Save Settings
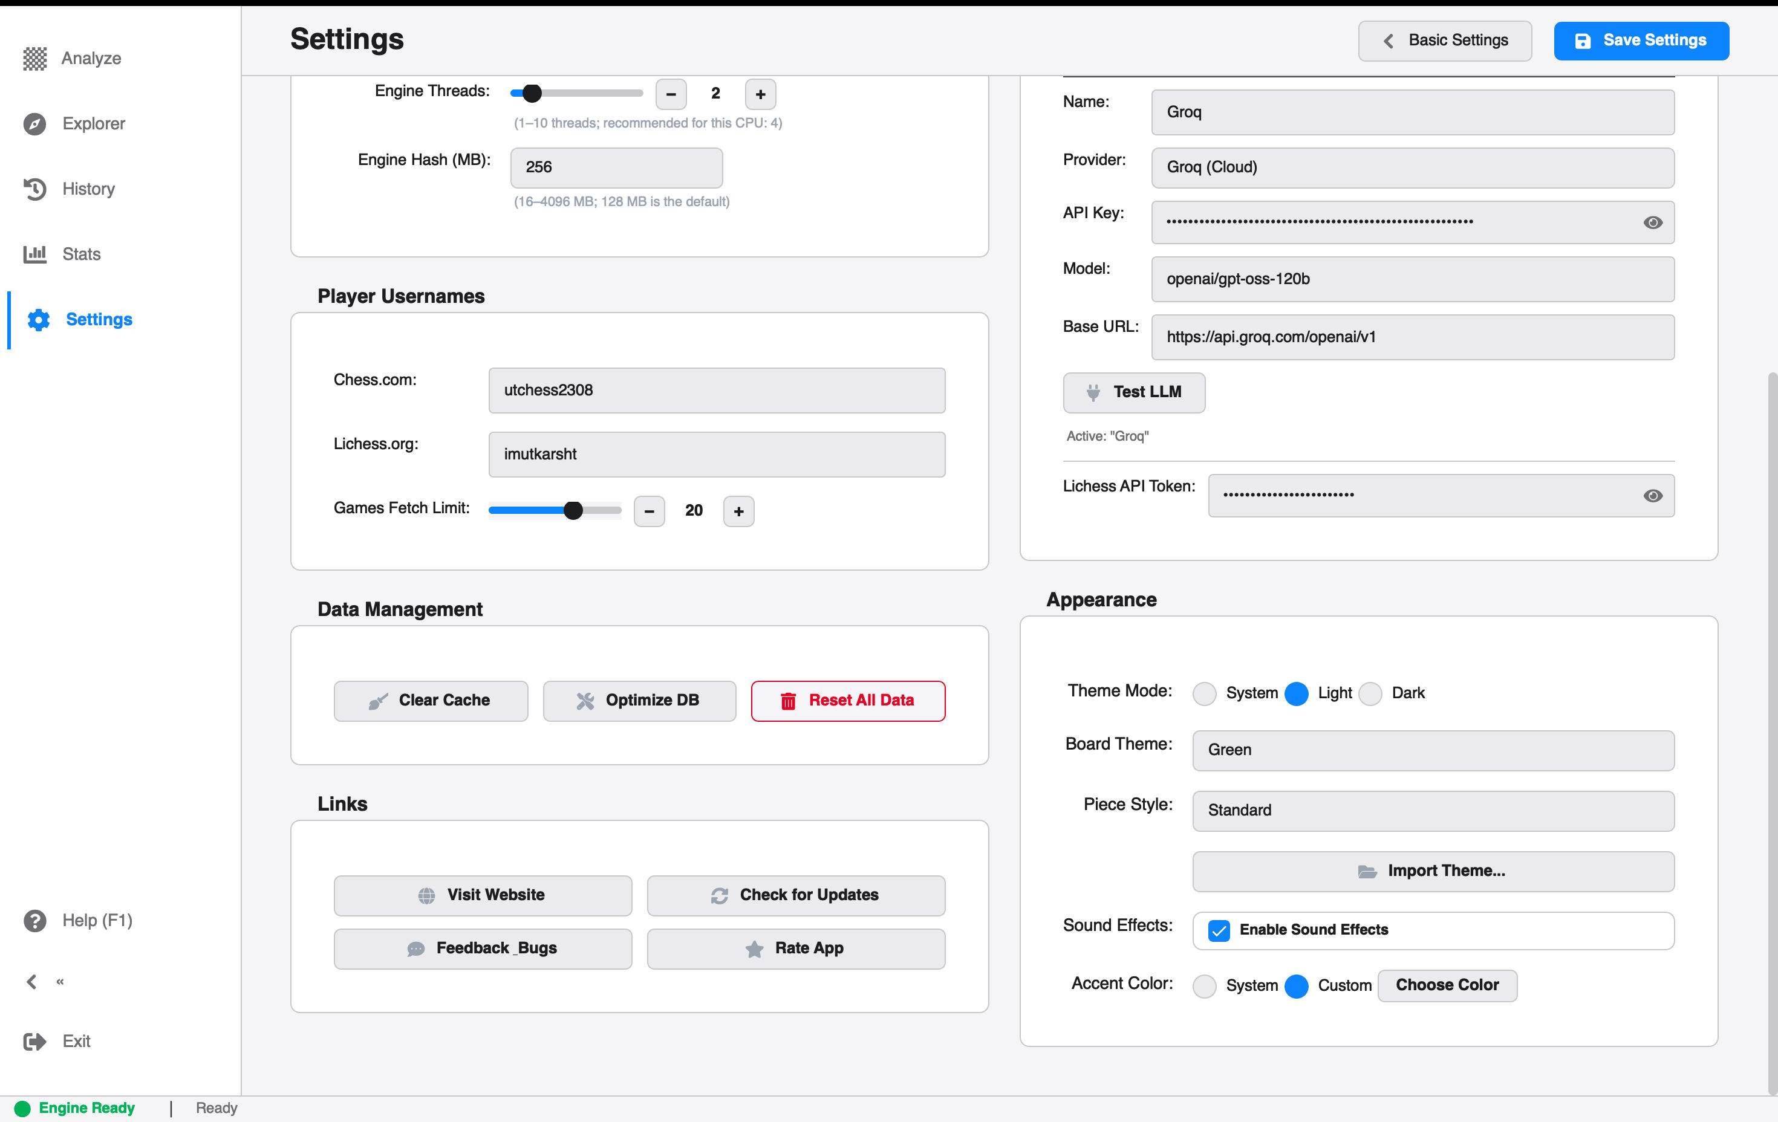Screen dimensions: 1778x1122 point(1641,41)
